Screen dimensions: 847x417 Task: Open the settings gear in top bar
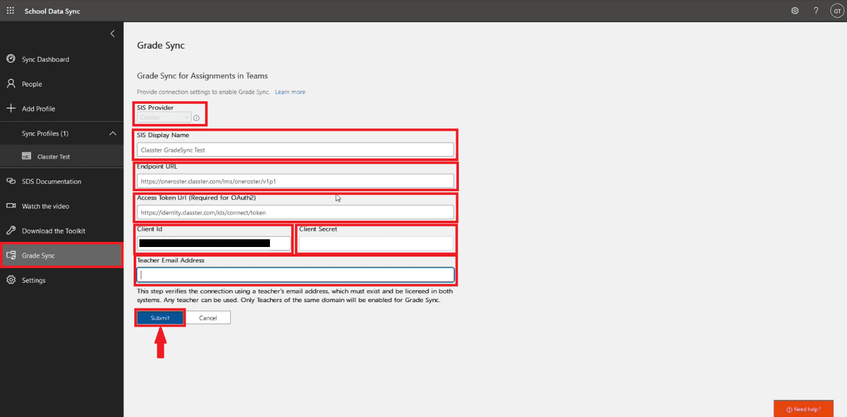[x=795, y=11]
